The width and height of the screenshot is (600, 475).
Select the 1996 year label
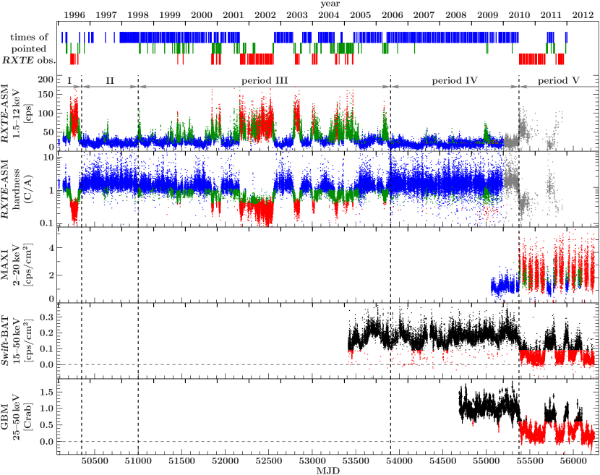point(74,15)
